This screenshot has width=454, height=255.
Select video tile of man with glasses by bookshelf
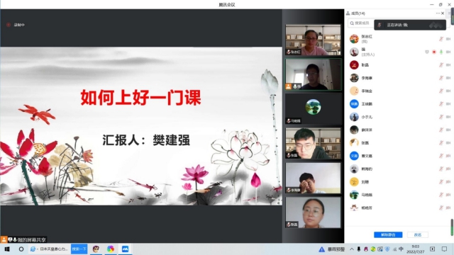[x=313, y=143]
